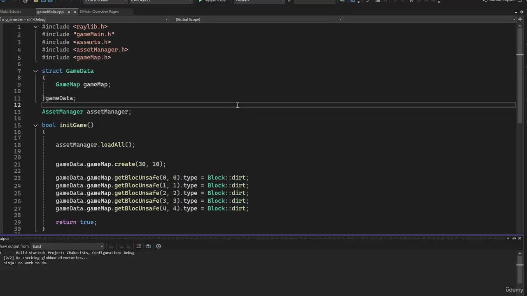
Task: Click '#include <raylib.h>' on line 1
Action: click(75, 27)
